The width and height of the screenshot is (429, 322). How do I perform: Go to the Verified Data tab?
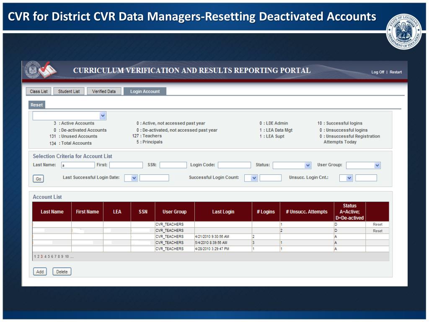(104, 91)
